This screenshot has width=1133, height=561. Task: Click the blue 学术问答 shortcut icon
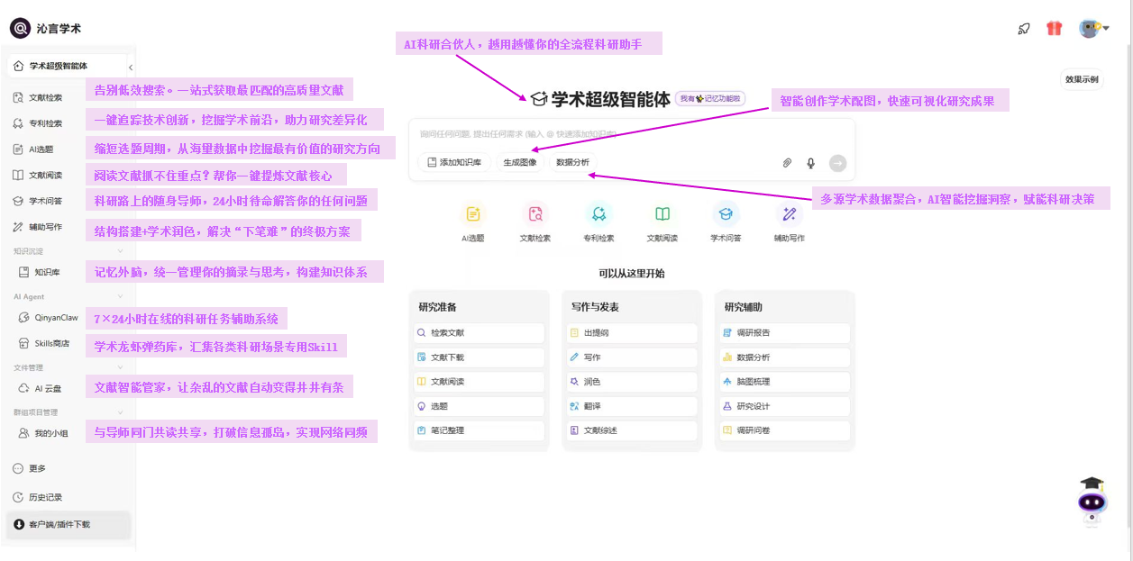point(726,213)
